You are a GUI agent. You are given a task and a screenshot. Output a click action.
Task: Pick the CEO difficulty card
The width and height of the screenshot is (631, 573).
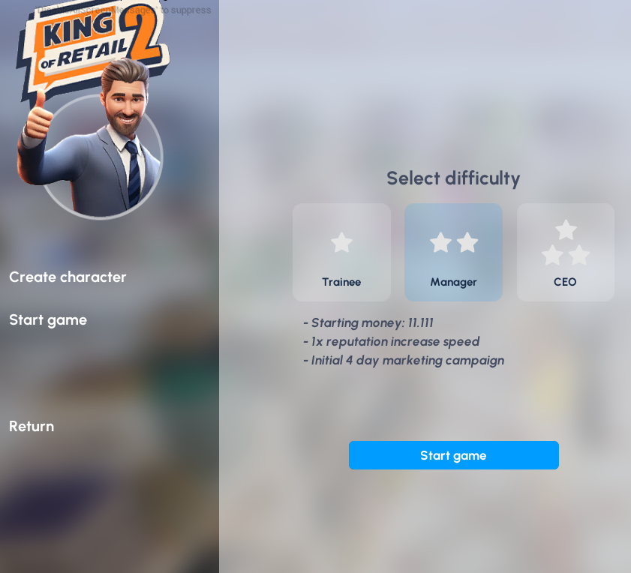point(566,252)
